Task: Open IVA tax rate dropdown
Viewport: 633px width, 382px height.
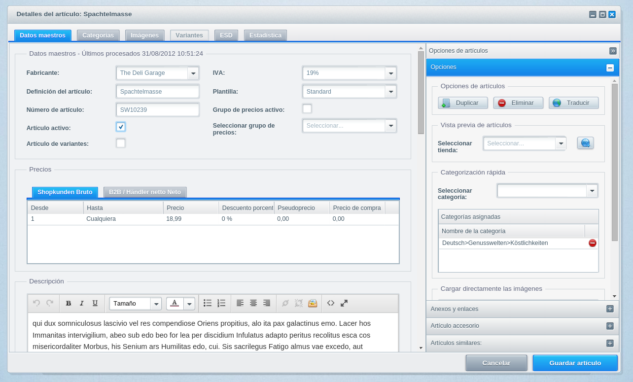Action: pyautogui.click(x=390, y=73)
